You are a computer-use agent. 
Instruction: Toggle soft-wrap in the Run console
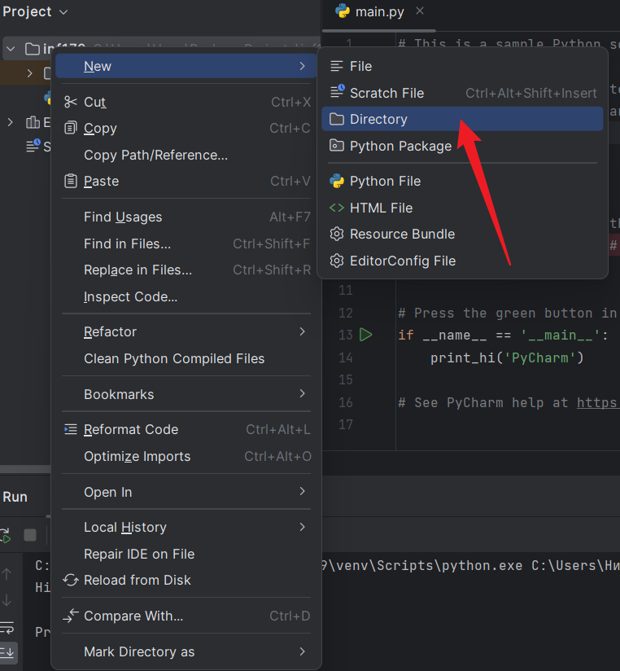point(7,628)
